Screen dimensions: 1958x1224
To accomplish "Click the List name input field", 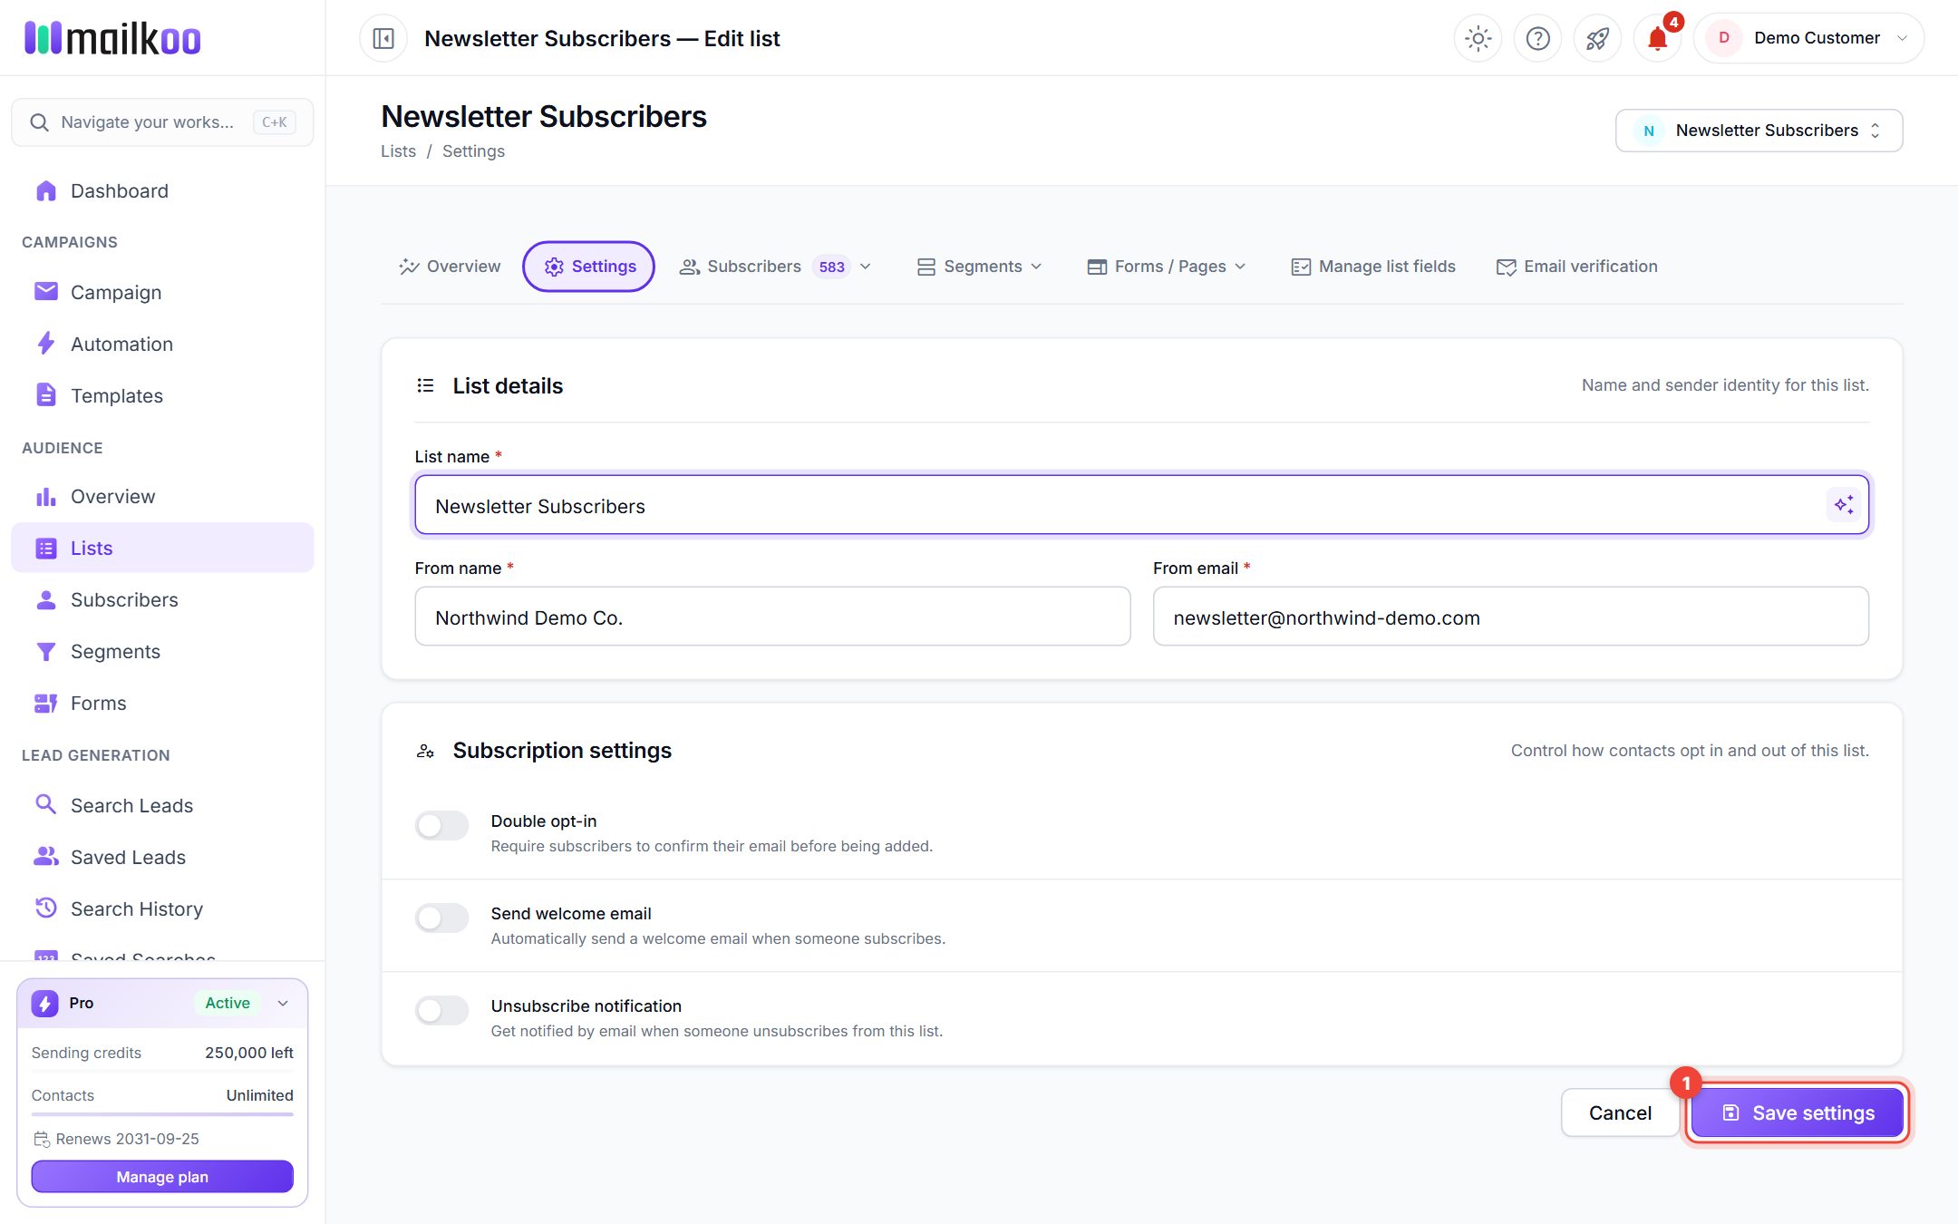I will pyautogui.click(x=1141, y=505).
